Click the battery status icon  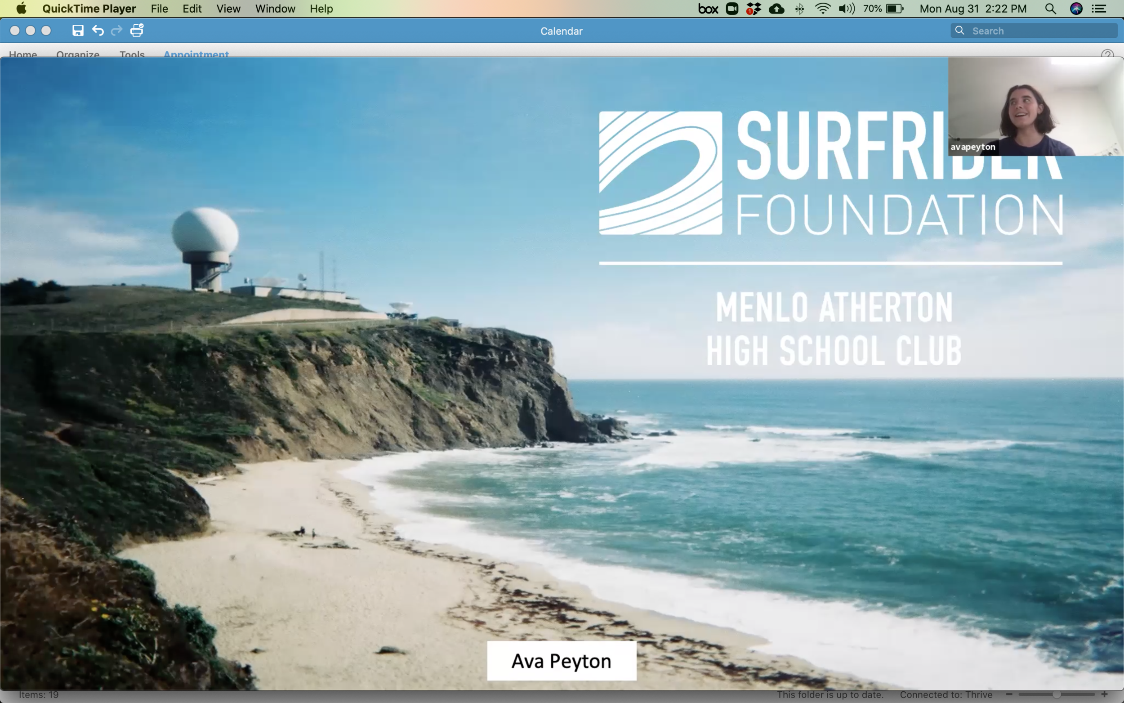[894, 9]
